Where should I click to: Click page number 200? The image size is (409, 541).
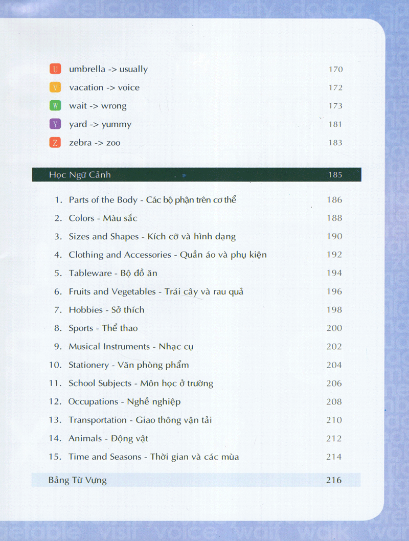click(334, 328)
